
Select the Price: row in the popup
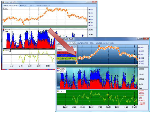[x=67, y=50]
